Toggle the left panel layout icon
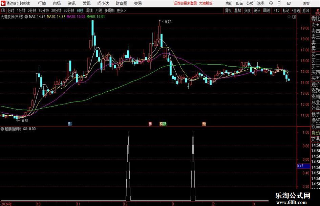This screenshot has height=206, width=320. [x=3, y=10]
